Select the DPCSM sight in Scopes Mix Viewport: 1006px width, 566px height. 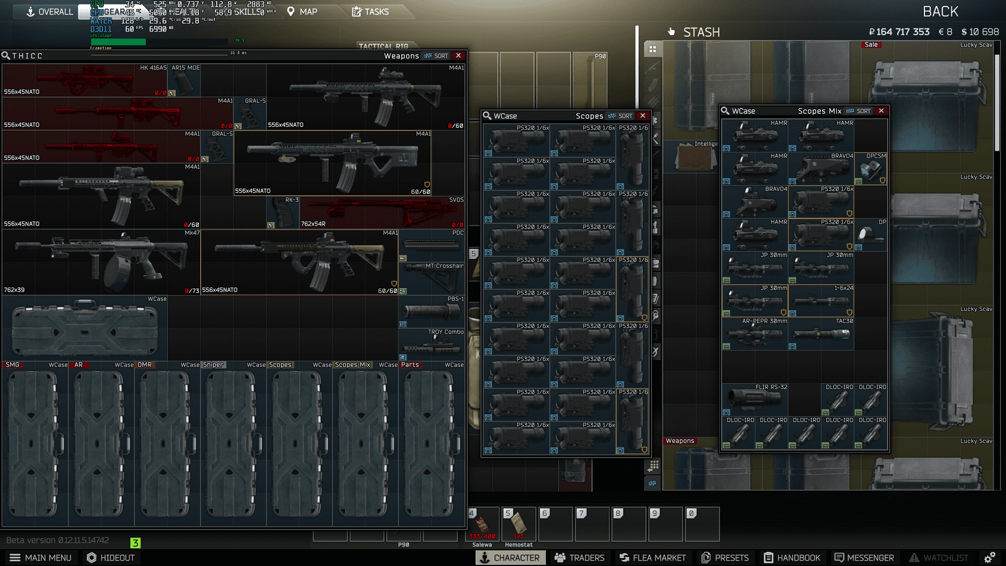point(870,168)
